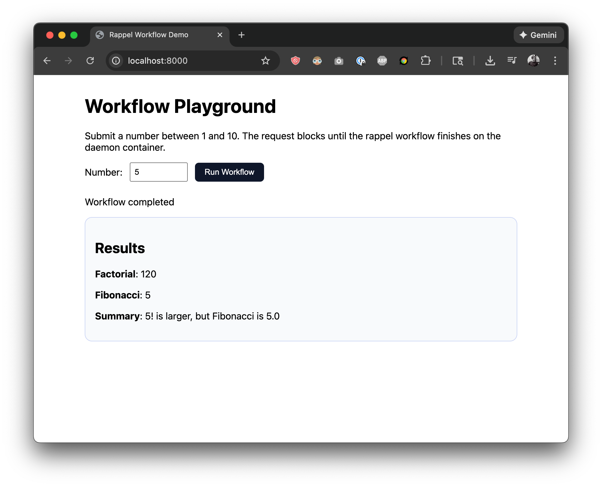602x487 pixels.
Task: Click the Number input field
Action: tap(158, 172)
